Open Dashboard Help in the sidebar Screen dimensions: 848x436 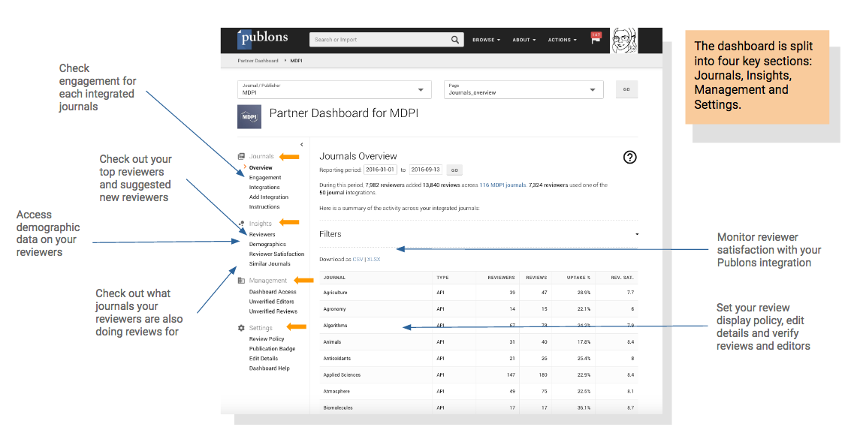[x=270, y=368]
